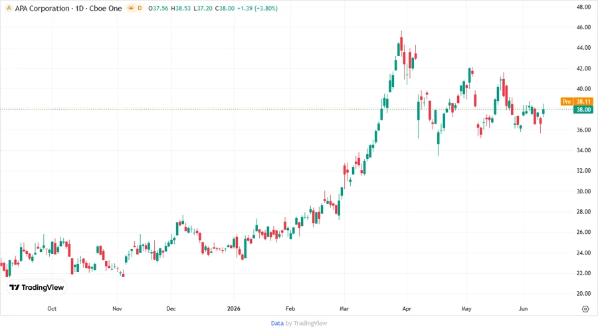Click the 22.00 price axis label

583,273
